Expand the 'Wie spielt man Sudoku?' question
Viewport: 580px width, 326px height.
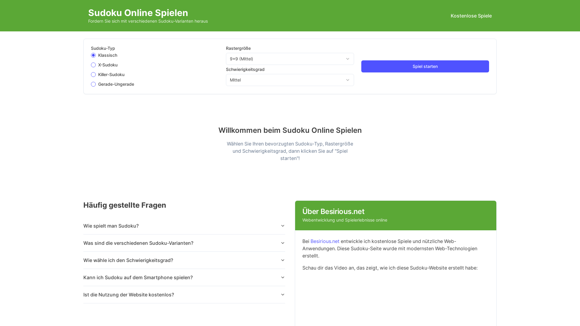pos(184,226)
